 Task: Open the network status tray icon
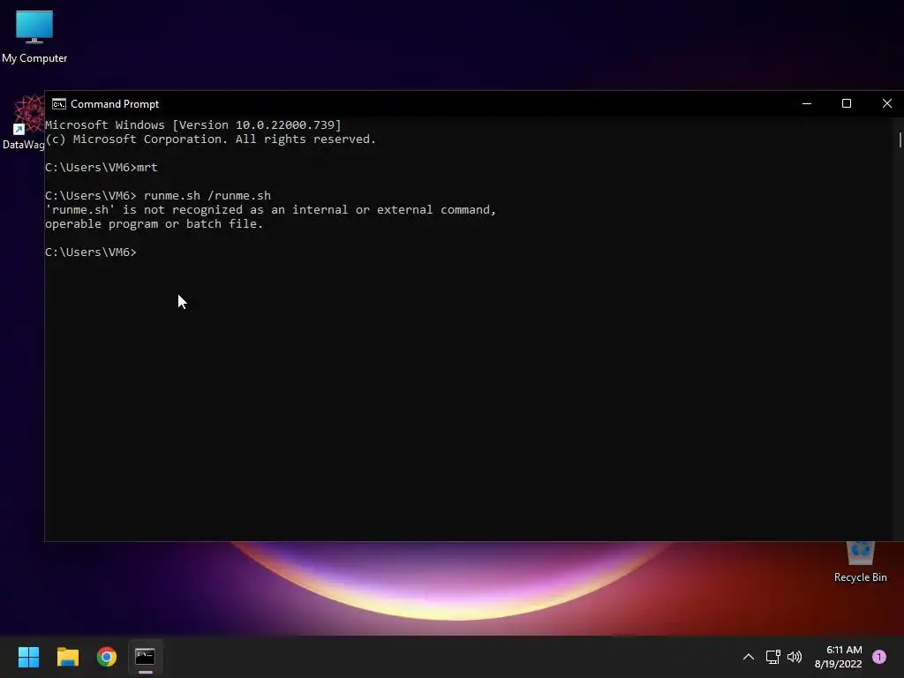[772, 657]
